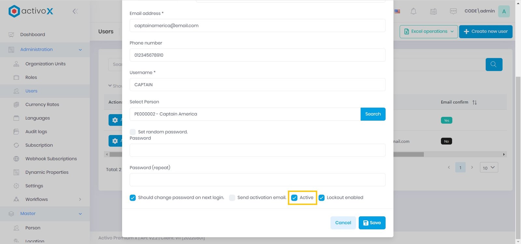Open notifications bell icon

pos(413,11)
